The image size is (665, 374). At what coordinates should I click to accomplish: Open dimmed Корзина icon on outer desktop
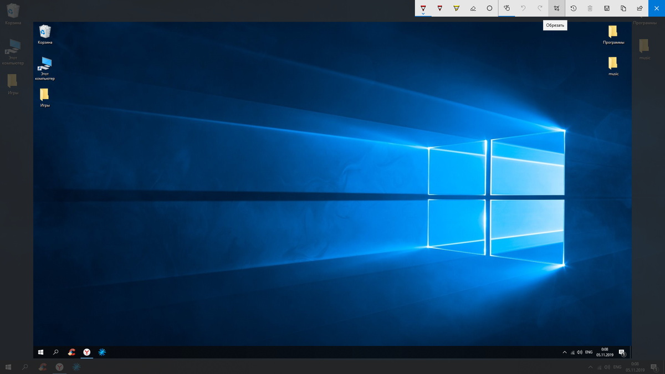pos(13,14)
